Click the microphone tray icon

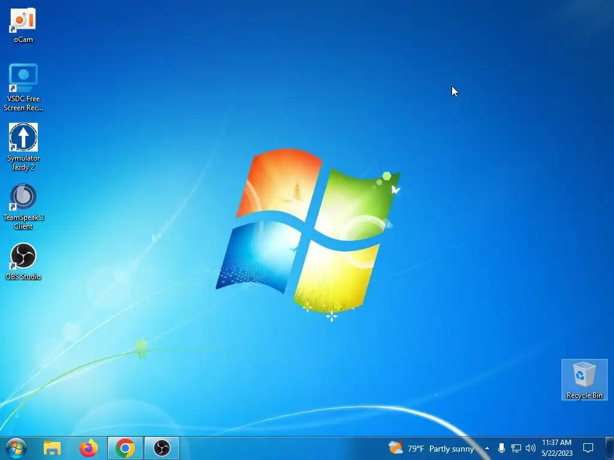501,448
